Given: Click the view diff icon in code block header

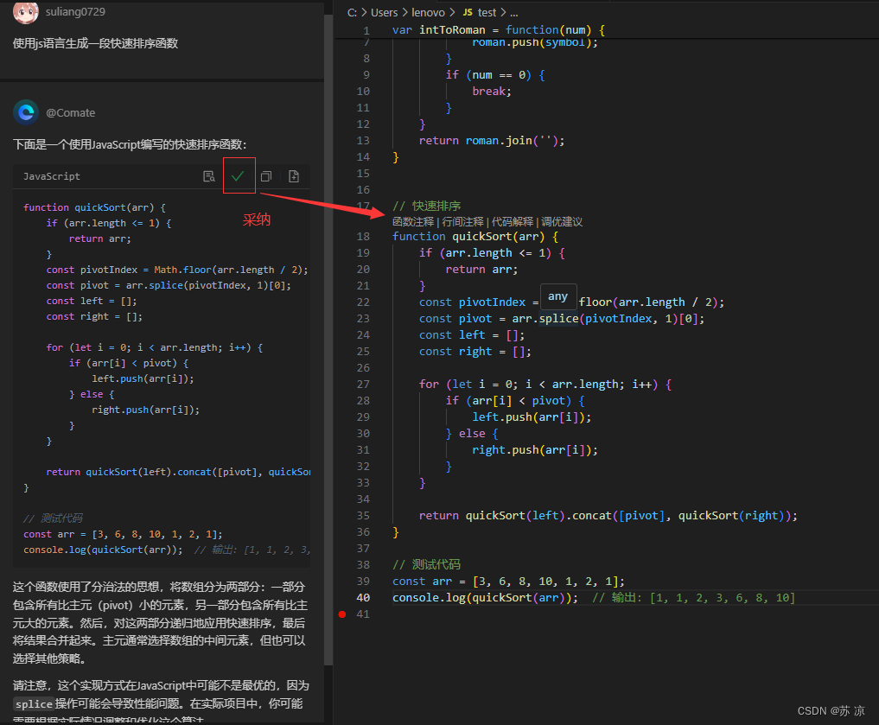Looking at the screenshot, I should coord(209,176).
